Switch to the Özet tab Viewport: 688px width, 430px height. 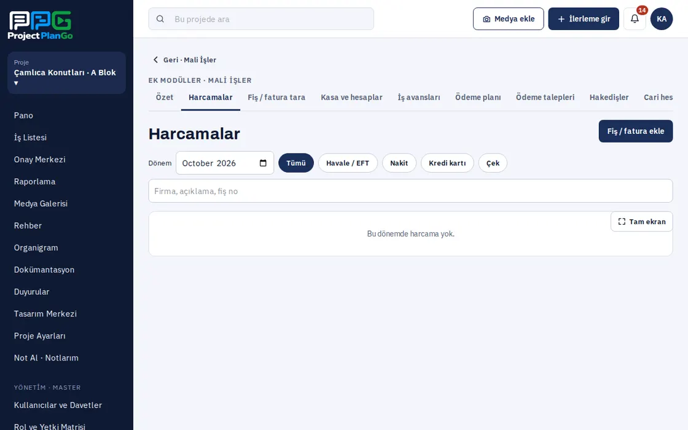tap(165, 98)
